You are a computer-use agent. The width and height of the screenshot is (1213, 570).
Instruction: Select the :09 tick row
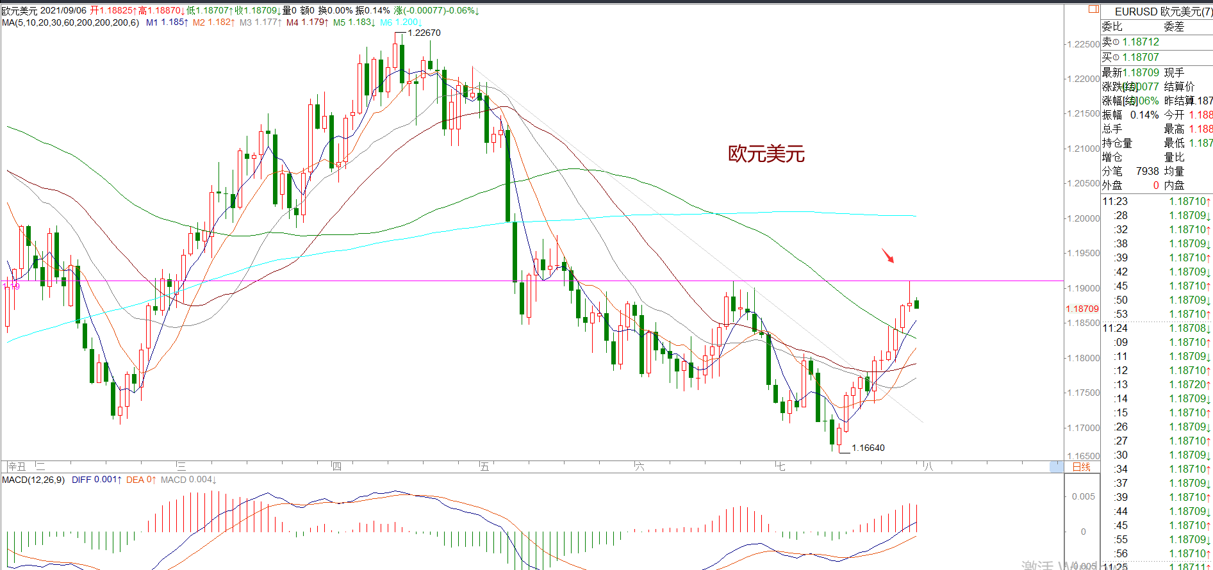pos(1157,342)
